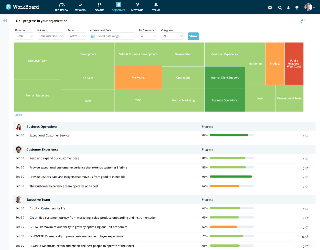View achievements with the trophy icon

[297, 7]
